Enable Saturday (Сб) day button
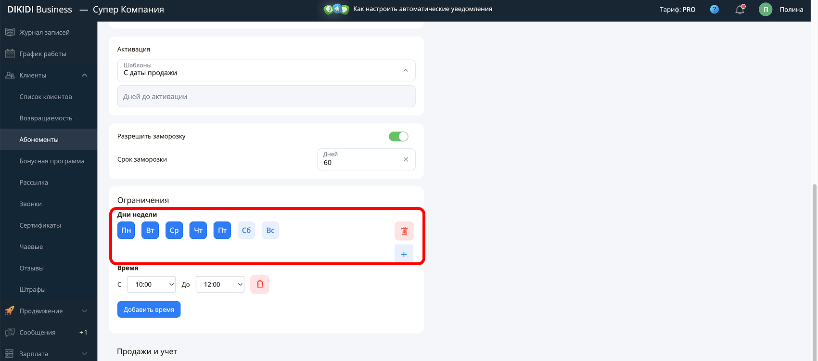Image resolution: width=818 pixels, height=361 pixels. pos(246,230)
